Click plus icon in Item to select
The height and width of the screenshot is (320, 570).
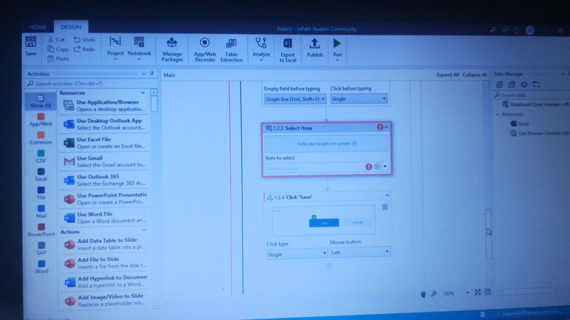click(x=377, y=167)
